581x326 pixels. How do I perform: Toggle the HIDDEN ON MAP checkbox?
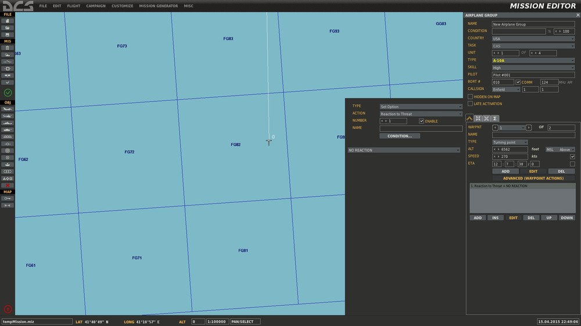[470, 97]
